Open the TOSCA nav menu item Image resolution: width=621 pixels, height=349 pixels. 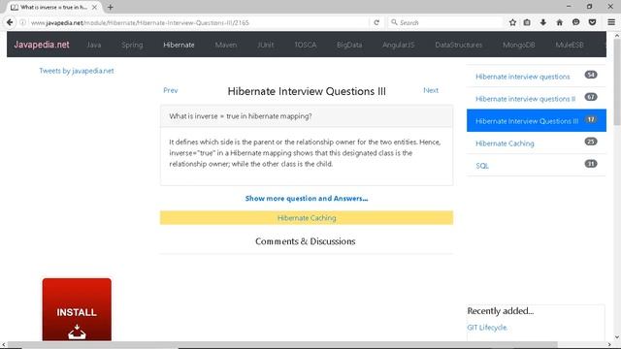click(x=306, y=45)
